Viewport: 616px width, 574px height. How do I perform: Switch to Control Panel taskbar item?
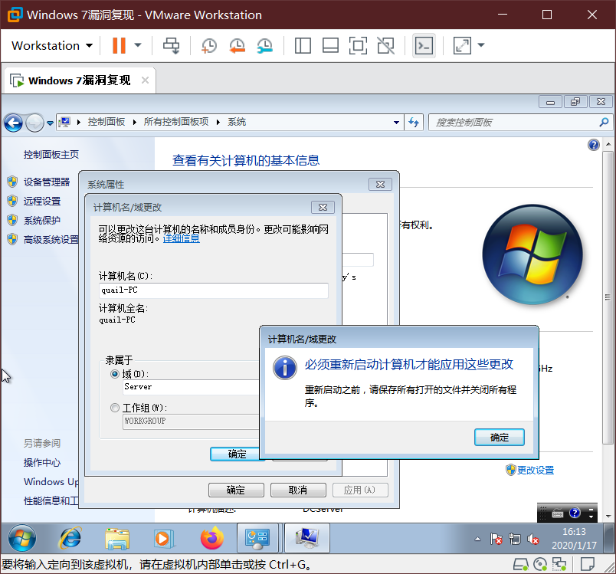click(257, 538)
